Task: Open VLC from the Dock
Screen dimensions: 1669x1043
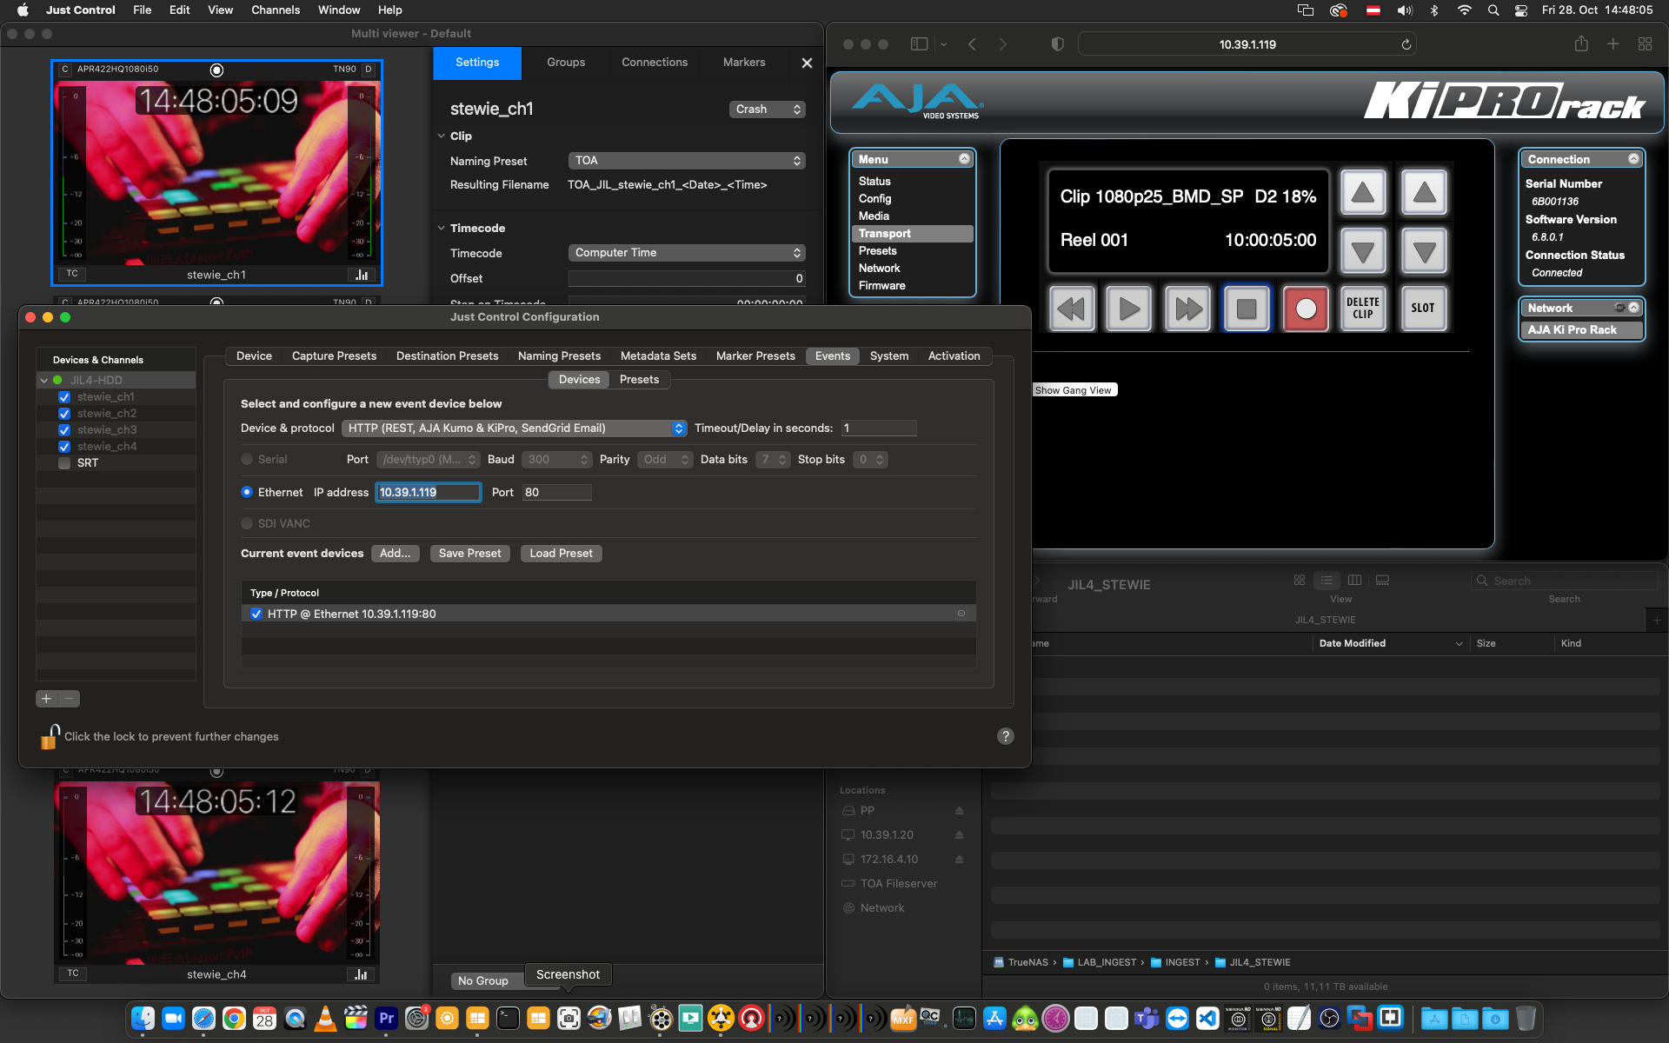Action: tap(325, 1018)
